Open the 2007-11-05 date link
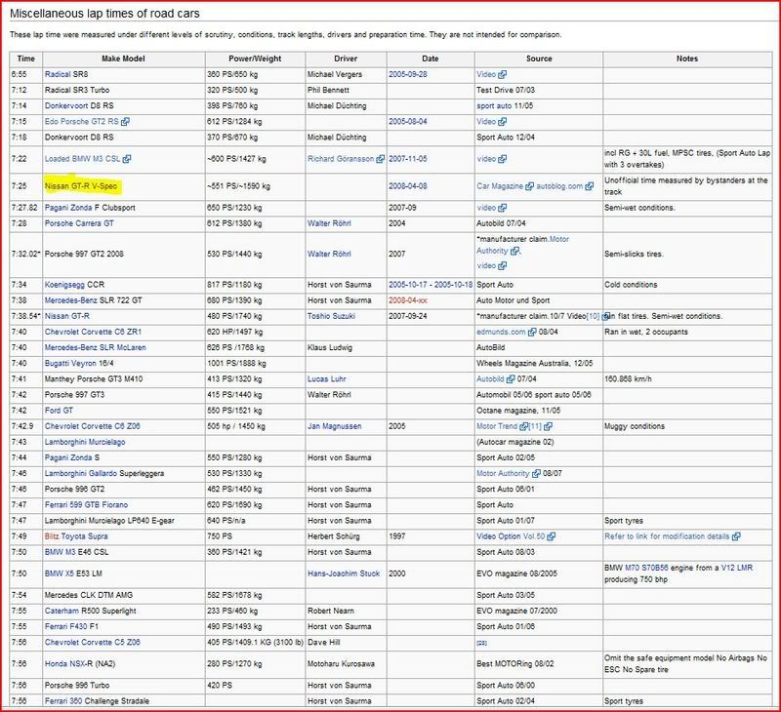Image resolution: width=781 pixels, height=712 pixels. tap(407, 159)
